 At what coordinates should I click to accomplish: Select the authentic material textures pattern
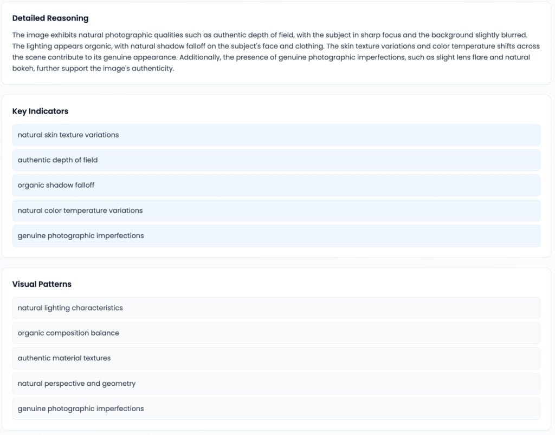pos(276,358)
